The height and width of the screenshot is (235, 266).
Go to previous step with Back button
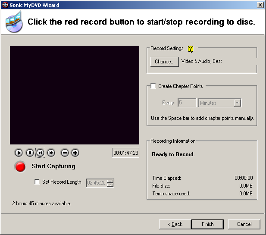click(175, 224)
